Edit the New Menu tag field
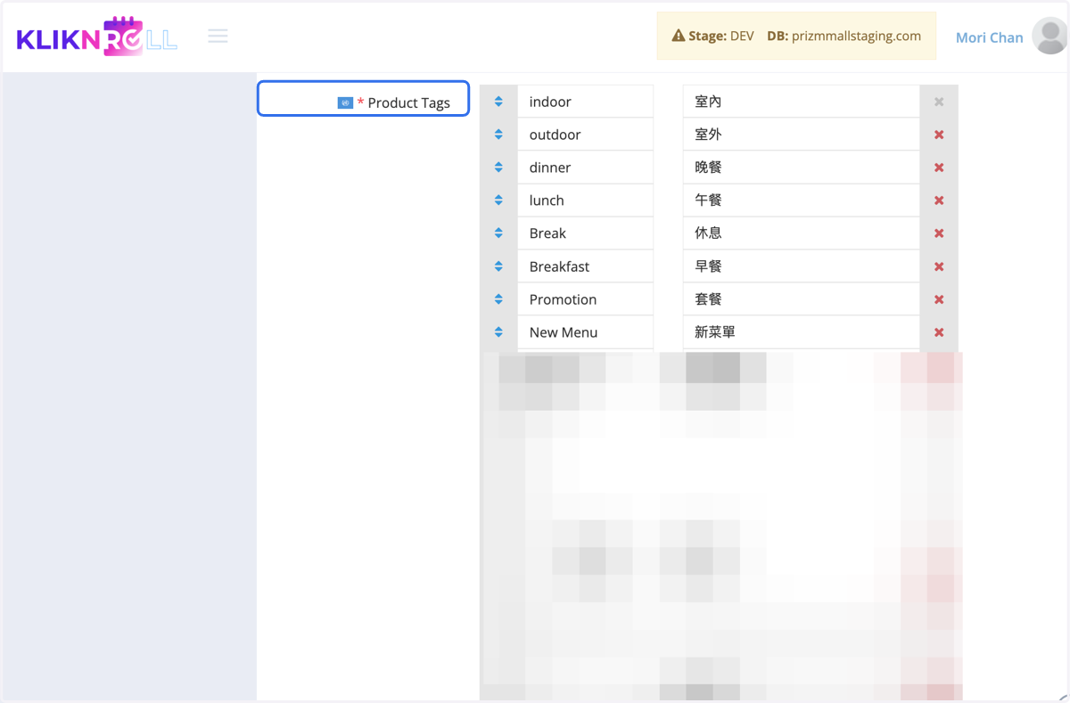This screenshot has height=703, width=1070. [585, 332]
